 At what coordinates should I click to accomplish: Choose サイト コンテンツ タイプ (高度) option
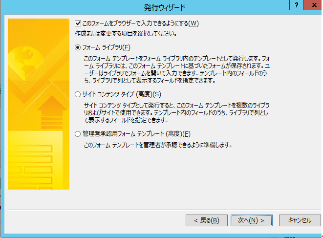78,94
